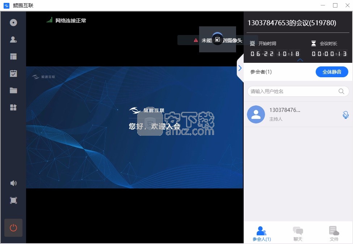Click the 会议时长 hourglass icon

click(314, 43)
